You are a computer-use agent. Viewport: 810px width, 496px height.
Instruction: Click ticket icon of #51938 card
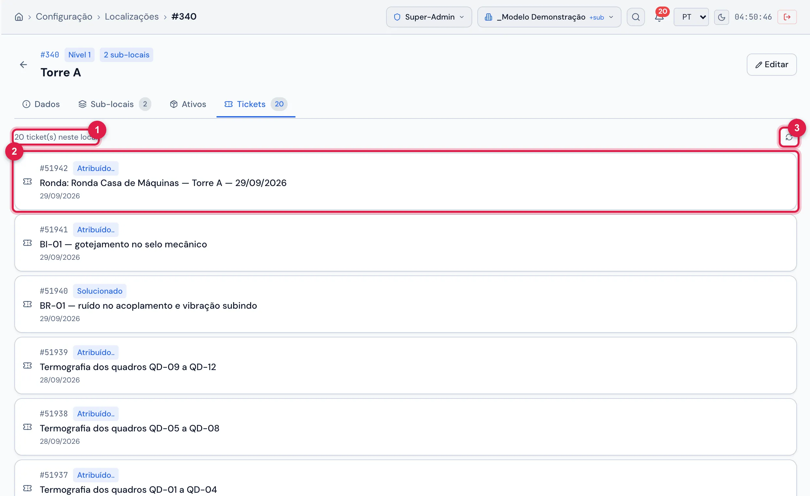(x=28, y=427)
